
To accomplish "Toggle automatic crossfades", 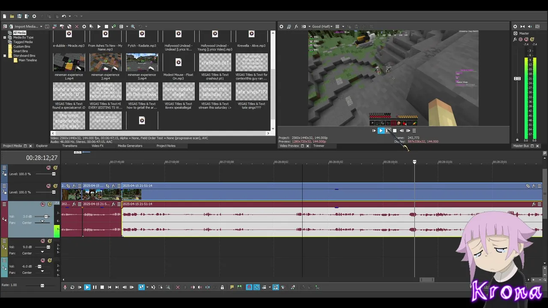I will tap(256, 287).
